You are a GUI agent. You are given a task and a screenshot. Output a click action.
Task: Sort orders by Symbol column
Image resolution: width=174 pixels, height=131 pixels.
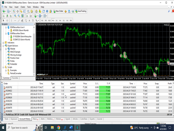[73, 84]
